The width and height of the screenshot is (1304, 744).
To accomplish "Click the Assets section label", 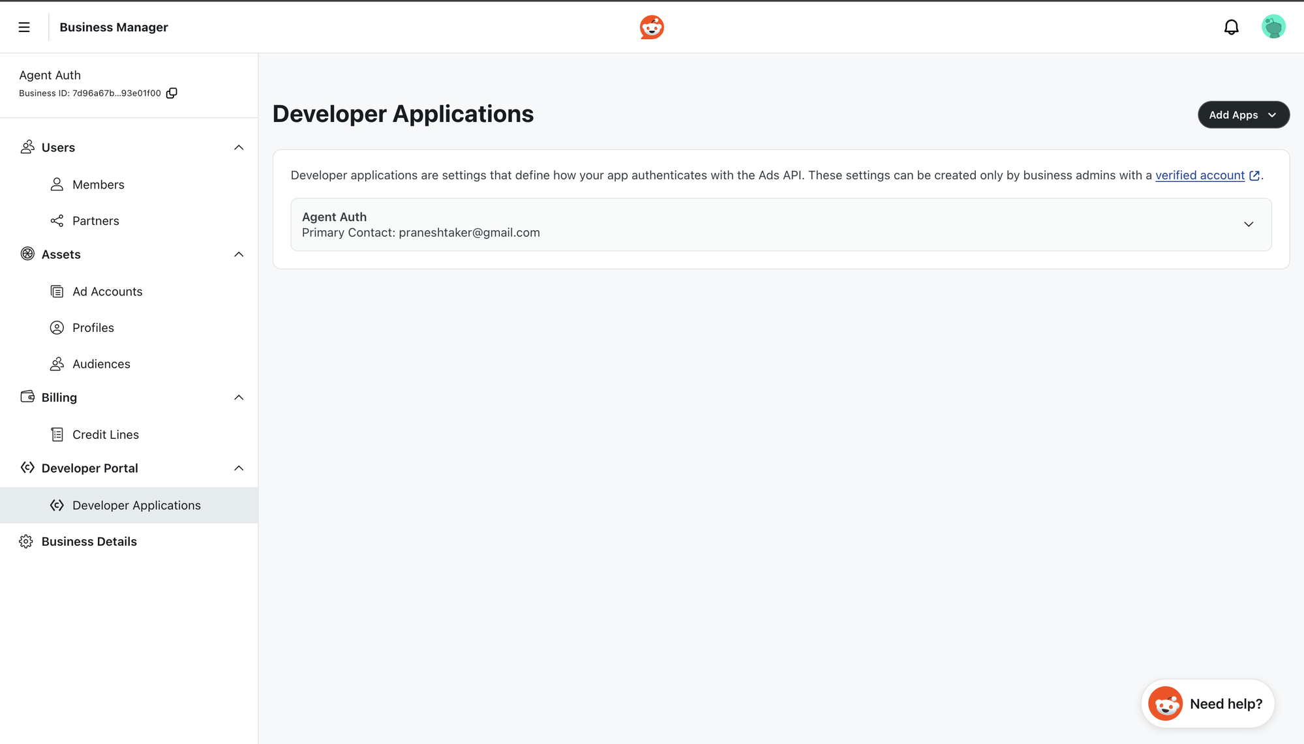I will point(61,254).
